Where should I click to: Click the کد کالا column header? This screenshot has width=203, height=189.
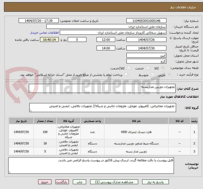pos(179,121)
